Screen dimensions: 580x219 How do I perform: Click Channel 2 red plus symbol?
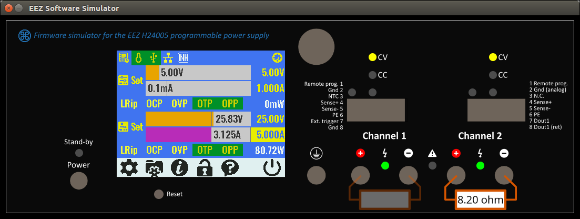[x=456, y=153]
